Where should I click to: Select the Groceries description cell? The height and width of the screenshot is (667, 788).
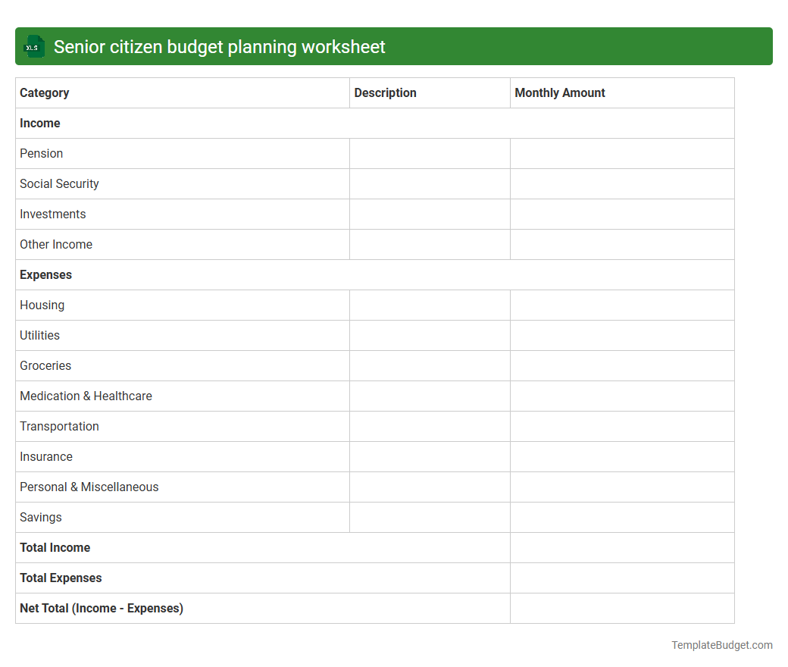tap(430, 365)
